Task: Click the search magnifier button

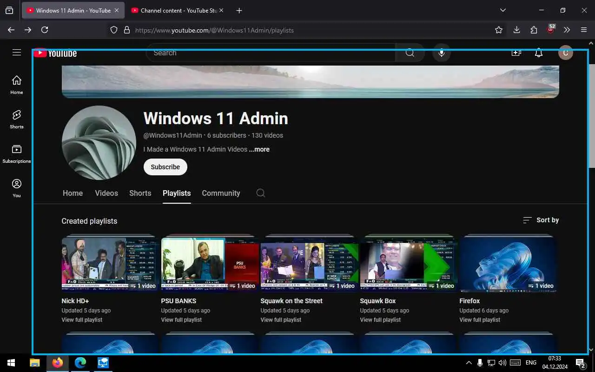Action: pos(410,53)
